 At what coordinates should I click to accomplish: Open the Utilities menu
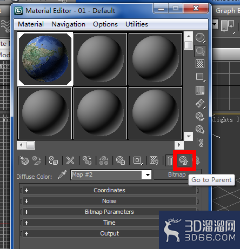point(137,24)
